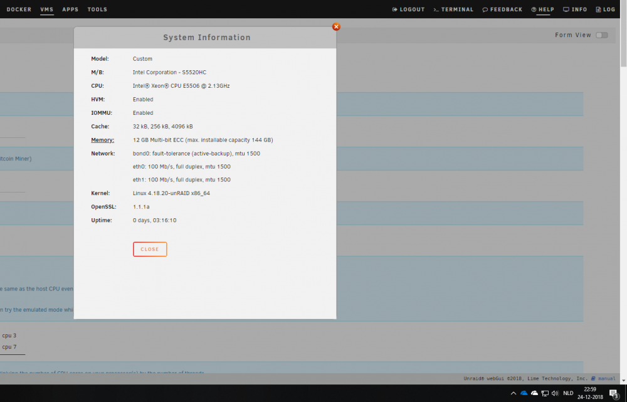Open the underlined Memory link

coord(102,140)
